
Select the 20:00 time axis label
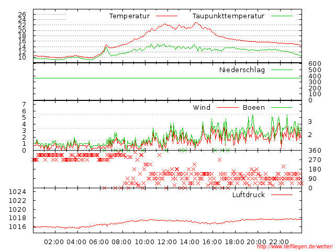pos(256,242)
